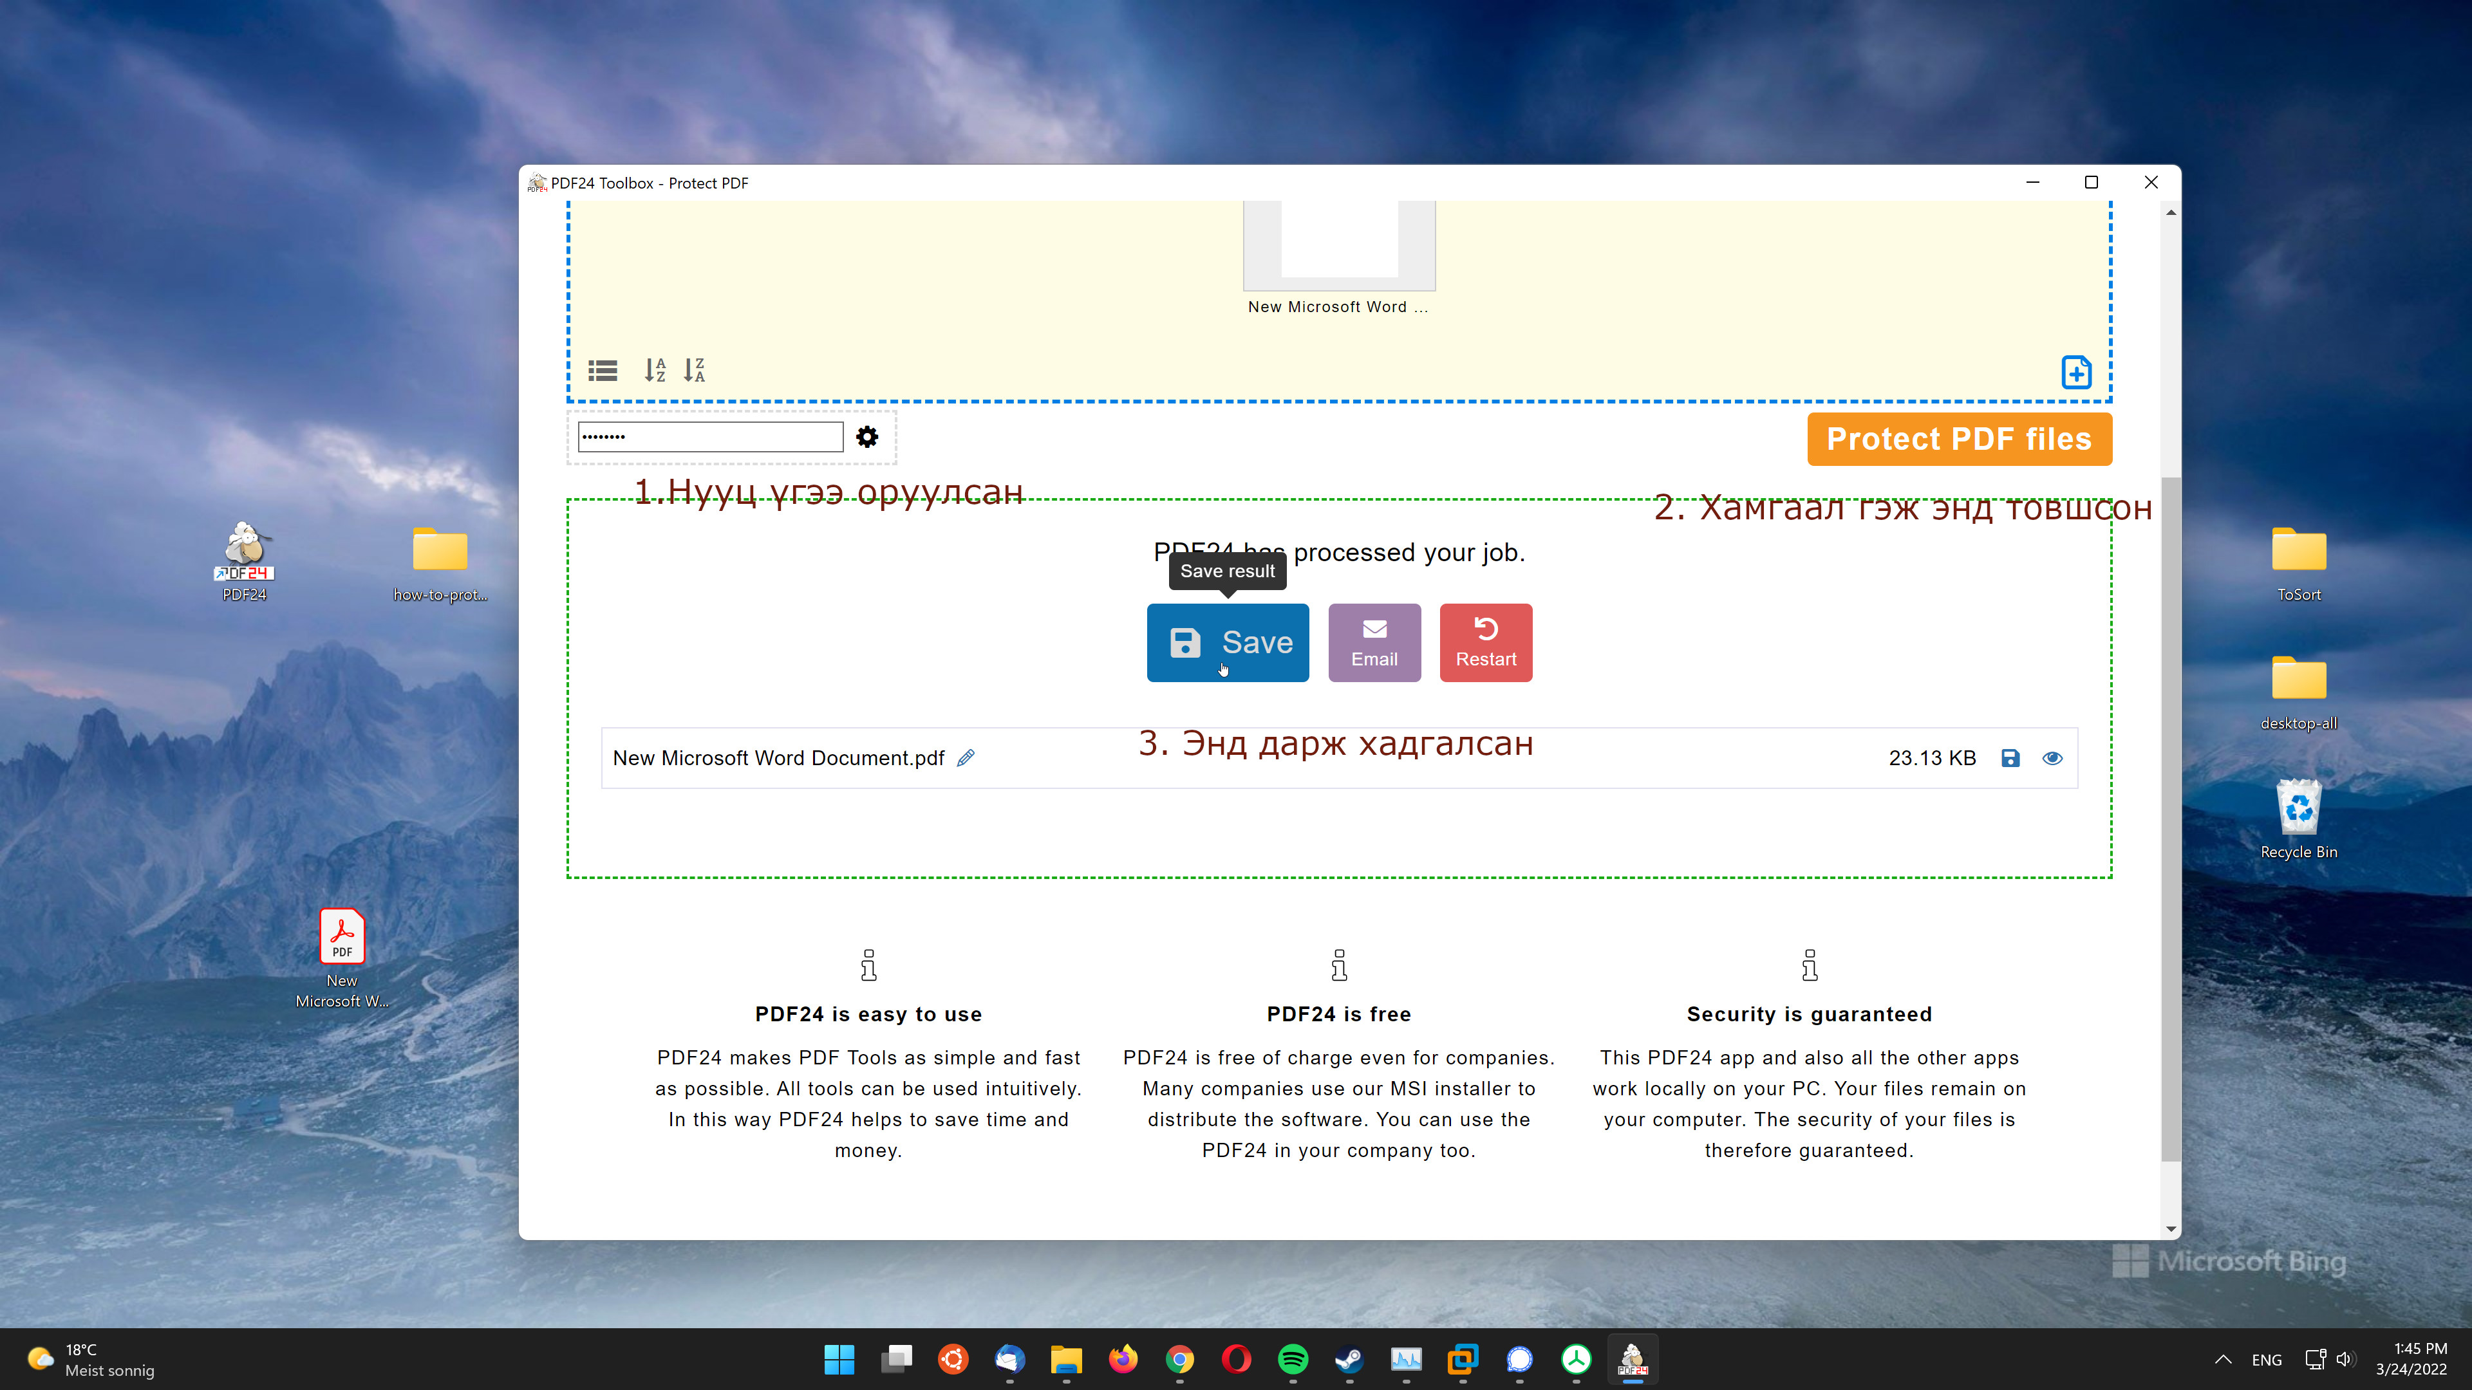
Task: Open File Explorer from taskbar
Action: point(1066,1359)
